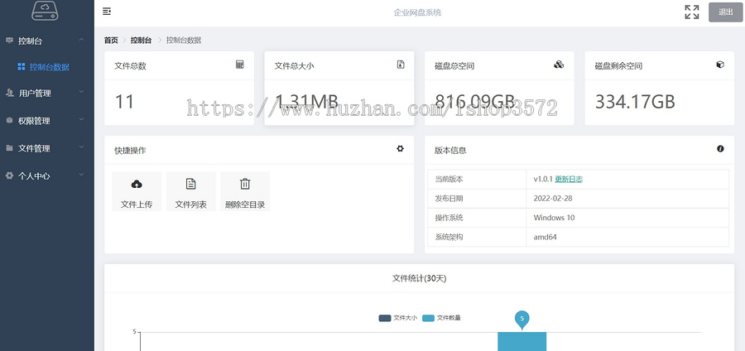Screen dimensions: 745x351
Task: Open the 文件管理 sidebar menu
Action: pyautogui.click(x=47, y=148)
